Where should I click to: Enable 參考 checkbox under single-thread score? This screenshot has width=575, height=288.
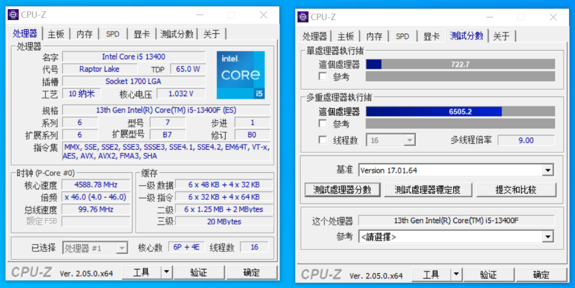click(323, 76)
